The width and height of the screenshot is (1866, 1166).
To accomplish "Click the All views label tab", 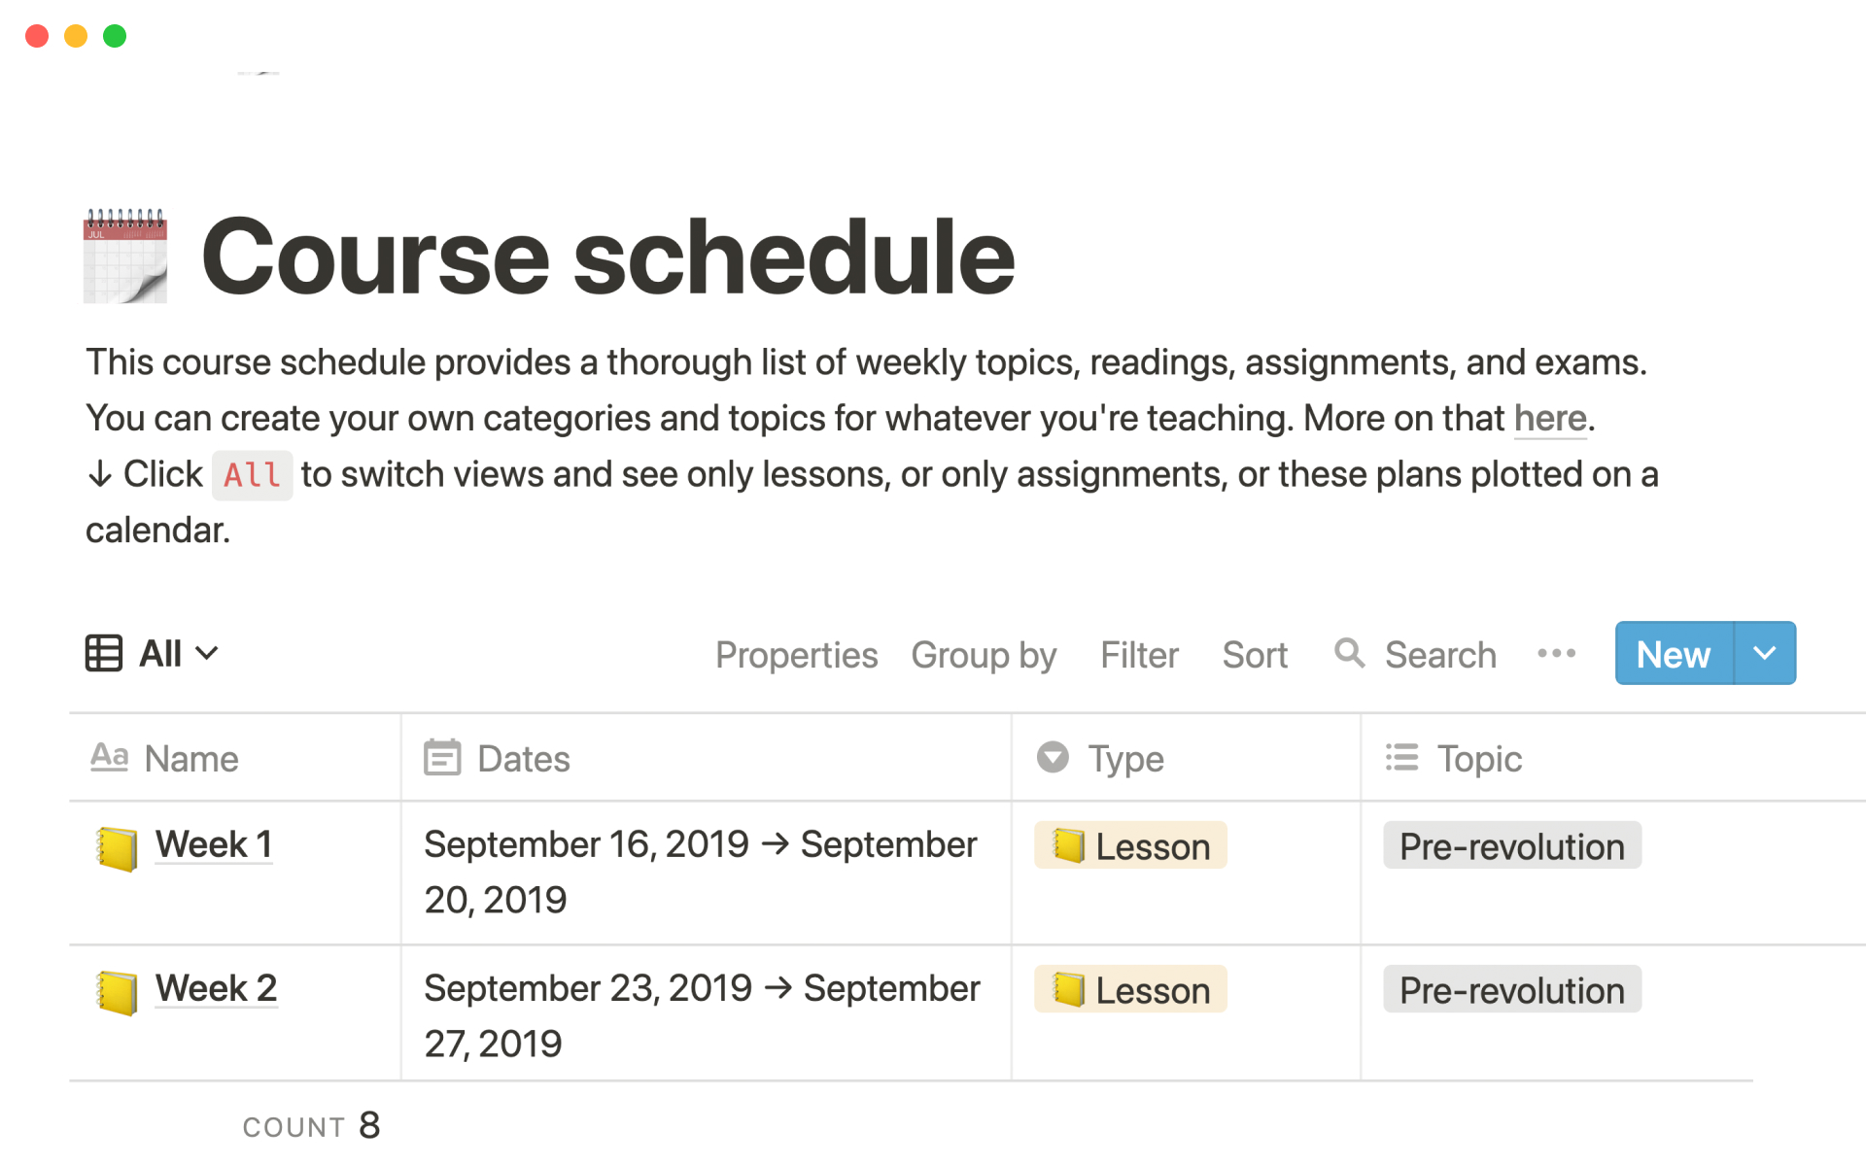I will point(151,656).
